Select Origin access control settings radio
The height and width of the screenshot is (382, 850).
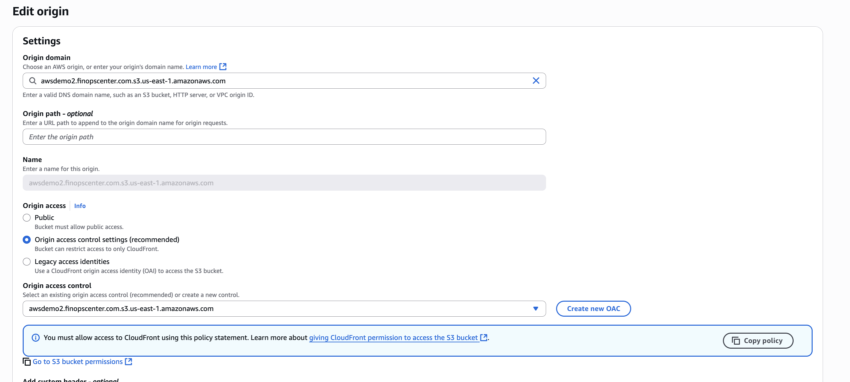click(27, 240)
